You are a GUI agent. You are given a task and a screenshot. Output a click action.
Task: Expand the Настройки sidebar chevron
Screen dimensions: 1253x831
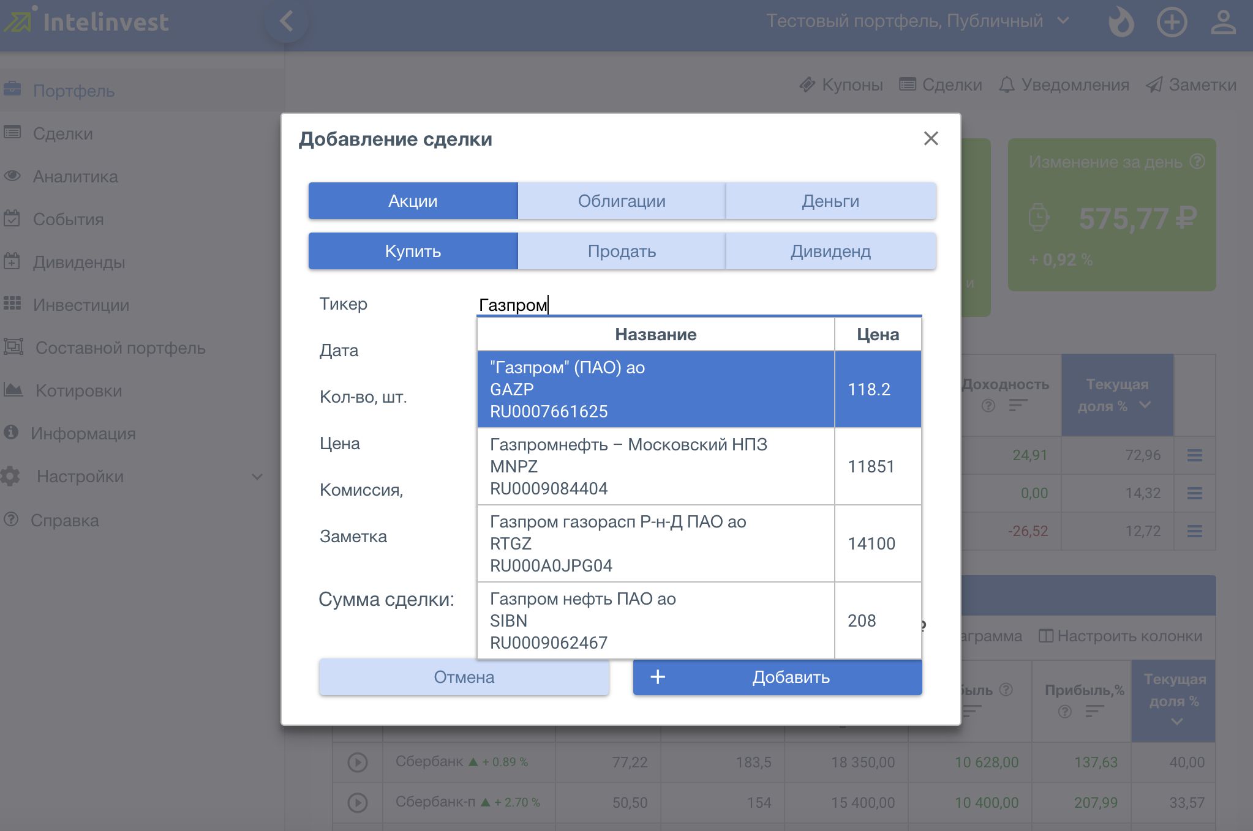[x=257, y=477]
